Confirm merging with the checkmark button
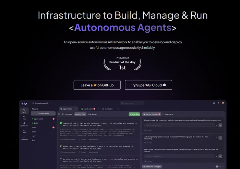Image resolution: width=240 pixels, height=169 pixels. pyautogui.click(x=220, y=138)
